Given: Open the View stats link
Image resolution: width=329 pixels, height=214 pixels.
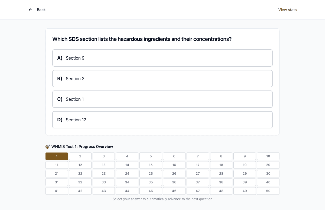Looking at the screenshot, I should click(x=288, y=10).
